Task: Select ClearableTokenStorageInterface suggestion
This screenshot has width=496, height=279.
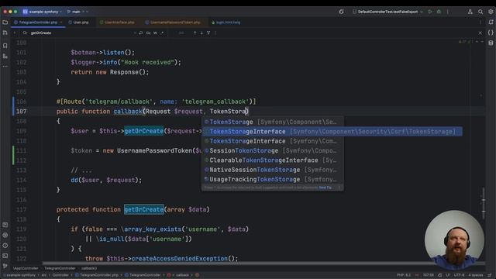Action: click(x=273, y=160)
